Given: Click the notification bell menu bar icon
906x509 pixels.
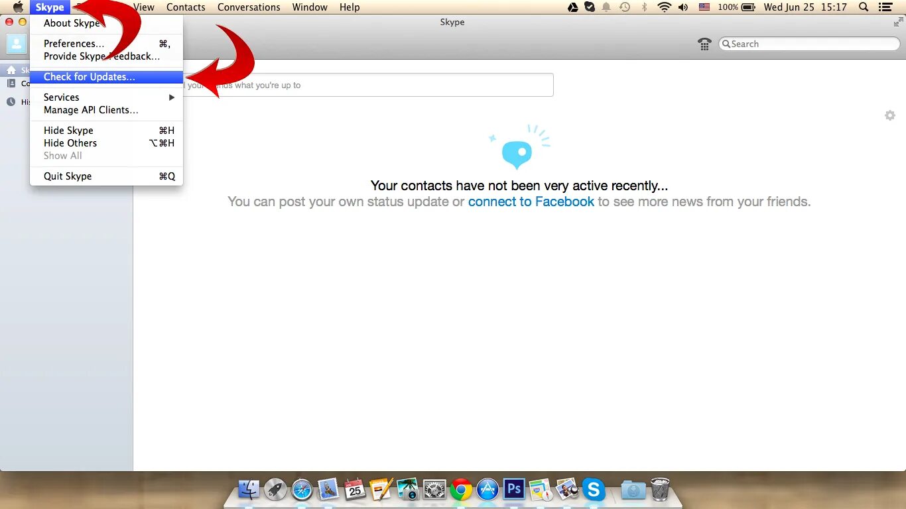Looking at the screenshot, I should point(606,7).
